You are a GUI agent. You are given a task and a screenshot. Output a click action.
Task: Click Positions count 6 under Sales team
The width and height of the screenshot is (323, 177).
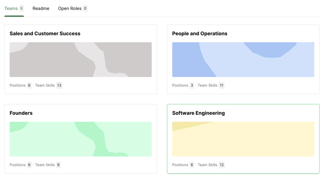(x=29, y=85)
